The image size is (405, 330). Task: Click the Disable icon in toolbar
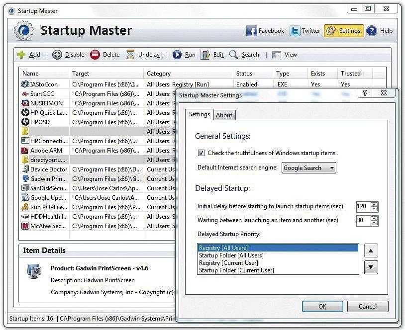pyautogui.click(x=57, y=55)
